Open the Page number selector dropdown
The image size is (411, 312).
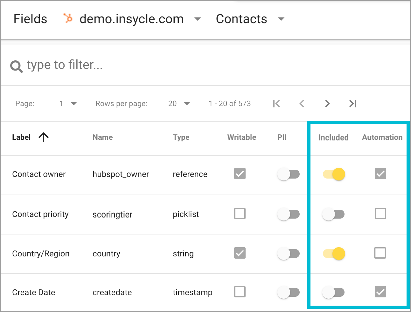click(74, 103)
